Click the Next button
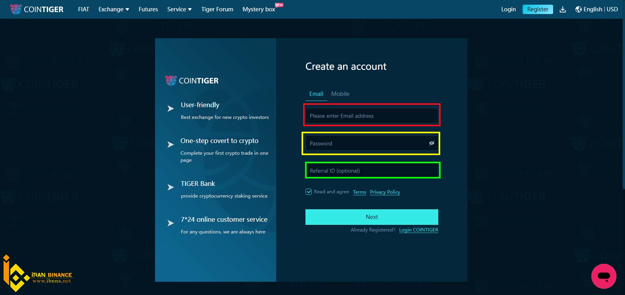The image size is (625, 295). (372, 217)
